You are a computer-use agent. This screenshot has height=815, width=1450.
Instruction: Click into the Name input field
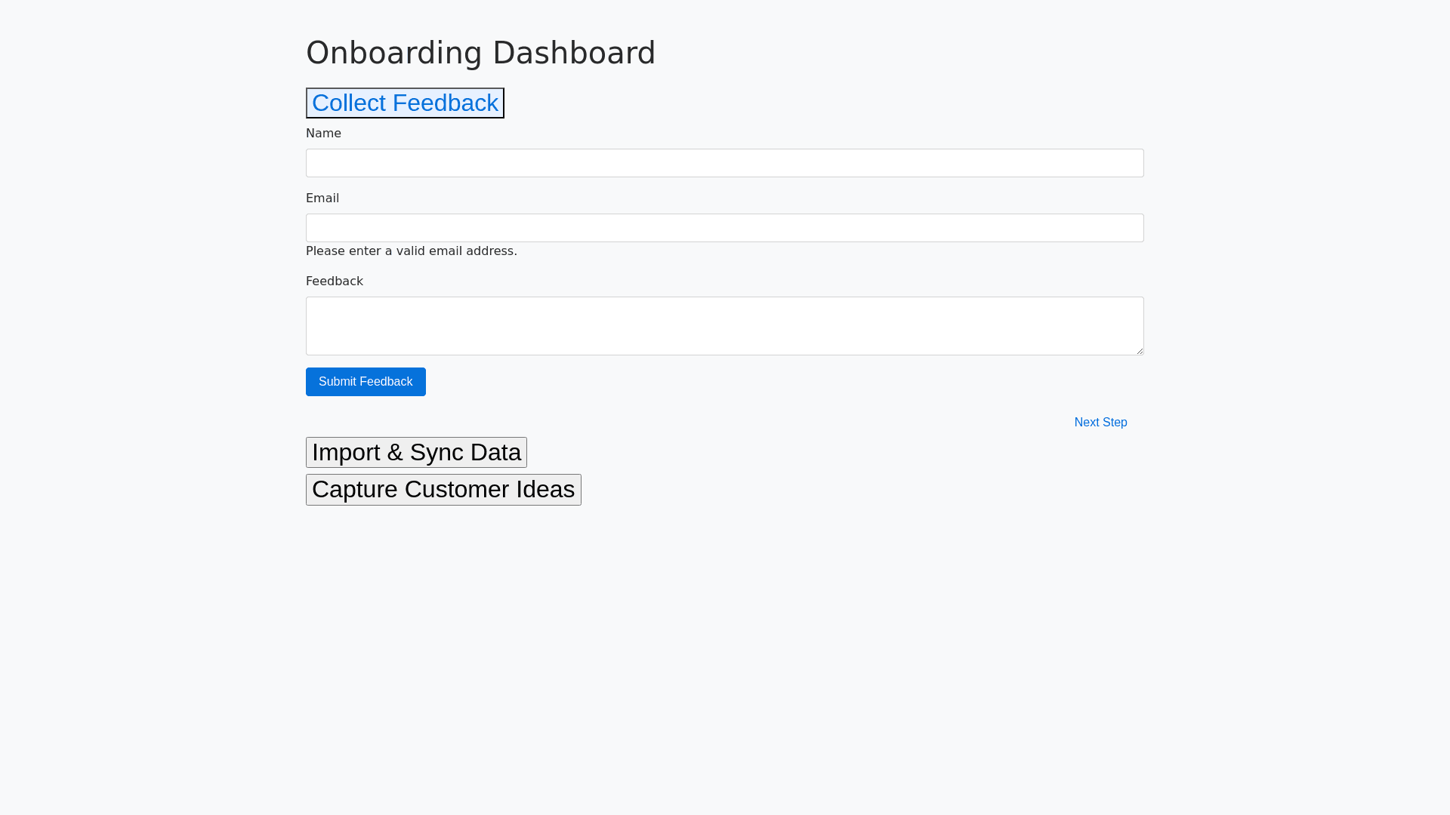click(724, 163)
